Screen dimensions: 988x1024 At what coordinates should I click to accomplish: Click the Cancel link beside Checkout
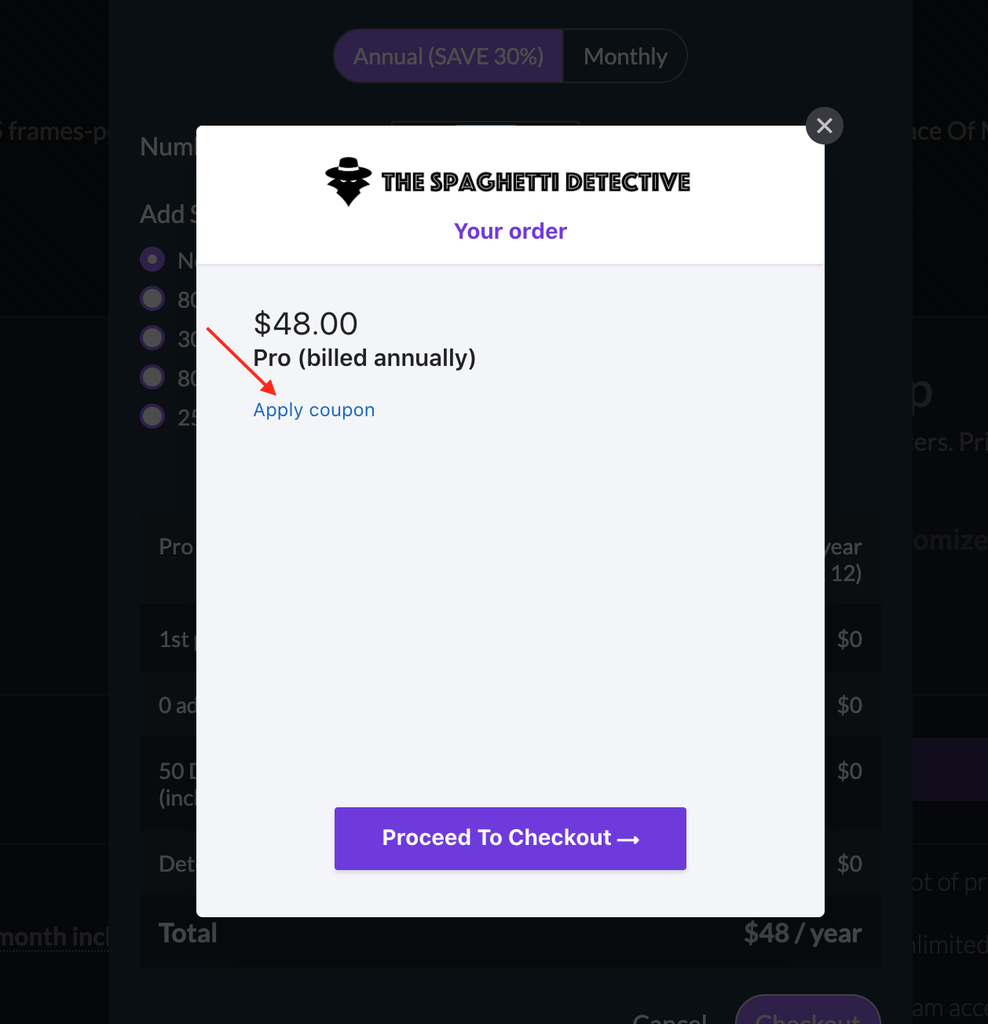[670, 1018]
